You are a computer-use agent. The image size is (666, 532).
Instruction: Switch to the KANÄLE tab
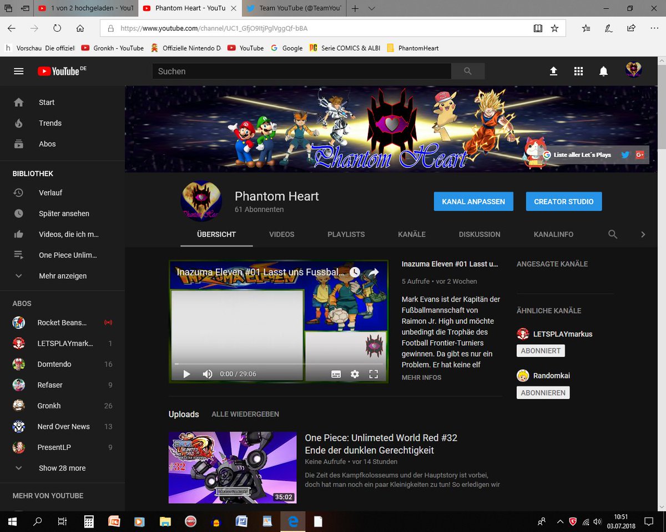tap(412, 234)
